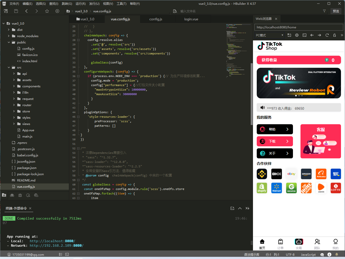Viewport: 345px width, 259px height.
Task: Click the browser forward arrow
Action: (320, 35)
